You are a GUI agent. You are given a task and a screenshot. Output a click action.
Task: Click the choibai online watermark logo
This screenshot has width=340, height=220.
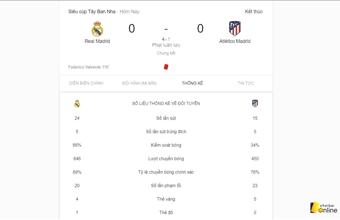(x=324, y=208)
